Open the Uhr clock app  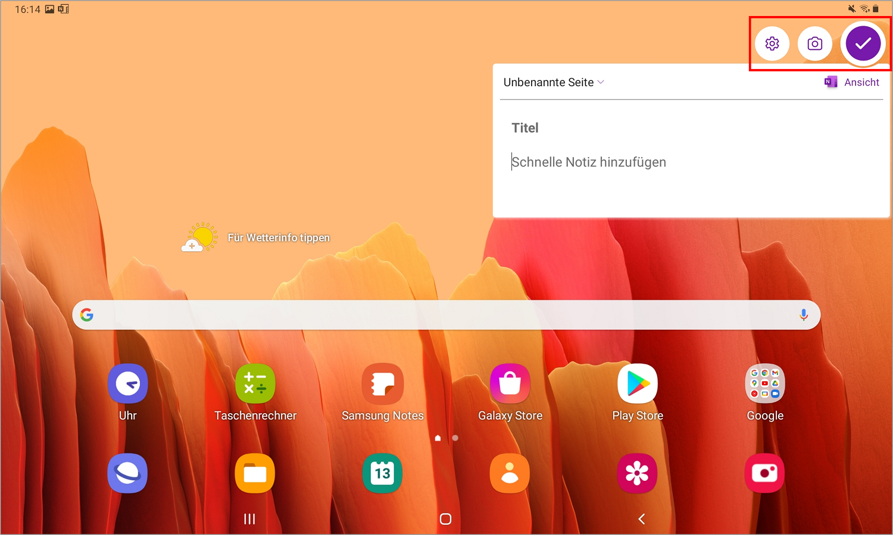click(127, 392)
